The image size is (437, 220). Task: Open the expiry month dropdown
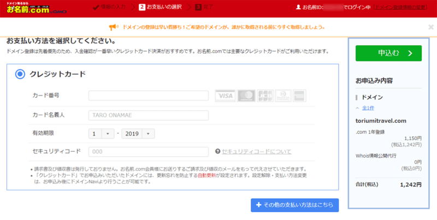coord(102,134)
